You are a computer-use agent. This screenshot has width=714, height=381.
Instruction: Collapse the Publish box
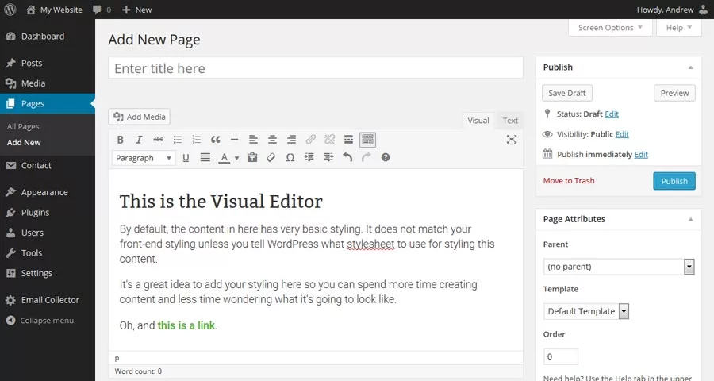coord(691,67)
